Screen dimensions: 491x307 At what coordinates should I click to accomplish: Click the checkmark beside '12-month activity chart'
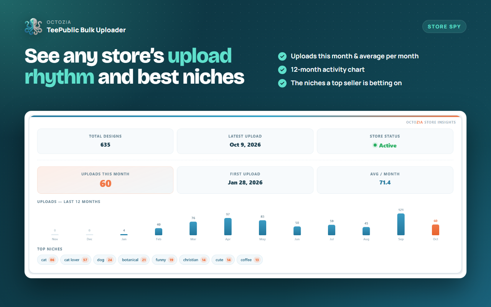point(282,70)
